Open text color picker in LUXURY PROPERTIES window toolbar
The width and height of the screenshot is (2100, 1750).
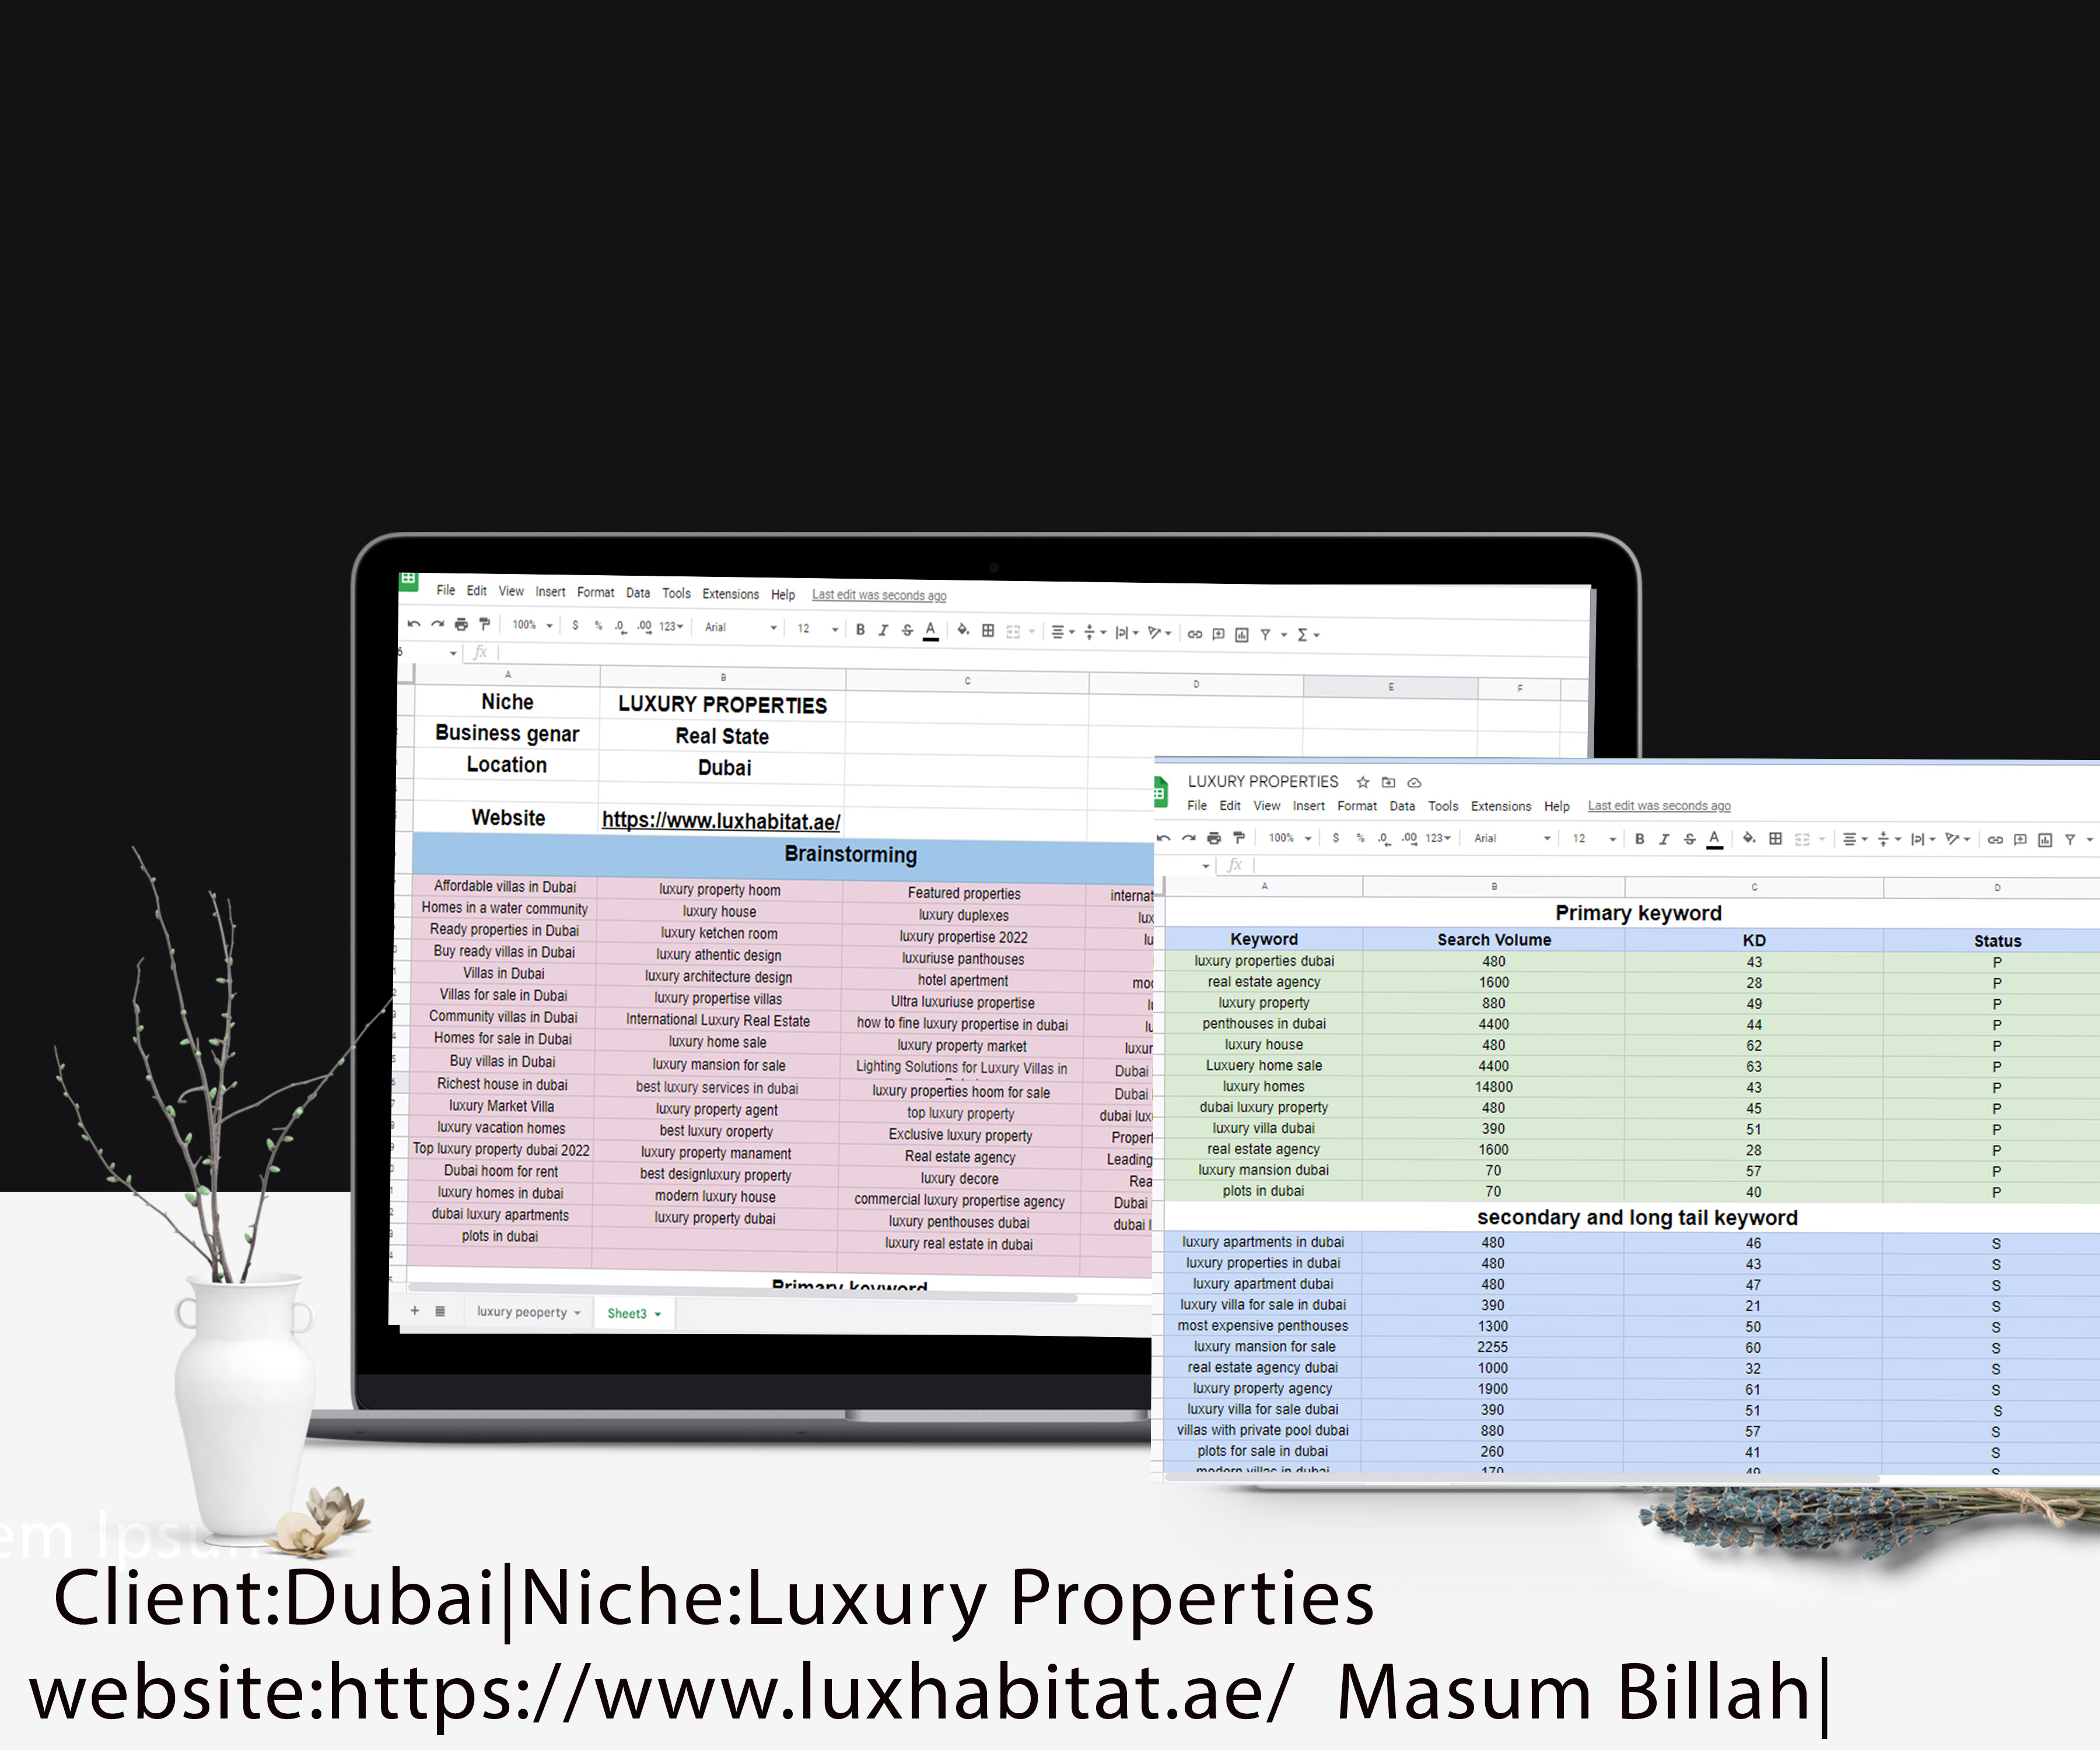click(1714, 838)
